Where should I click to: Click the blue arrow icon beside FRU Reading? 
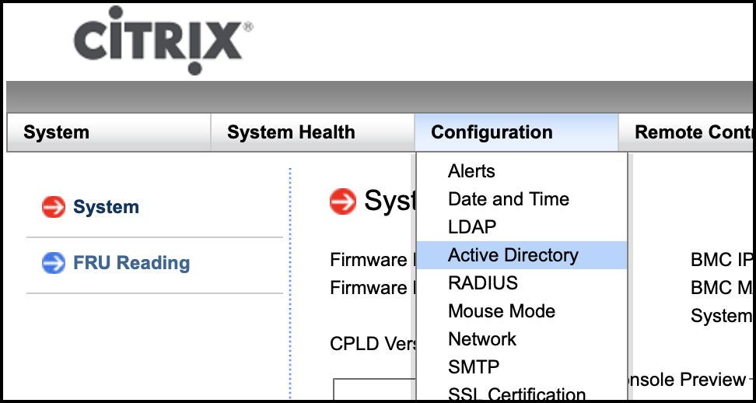coord(54,263)
